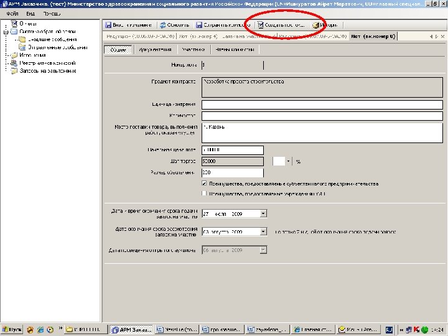Switch to 'Заявка на участие' document tab
The height and width of the screenshot is (336, 448).
click(248, 36)
